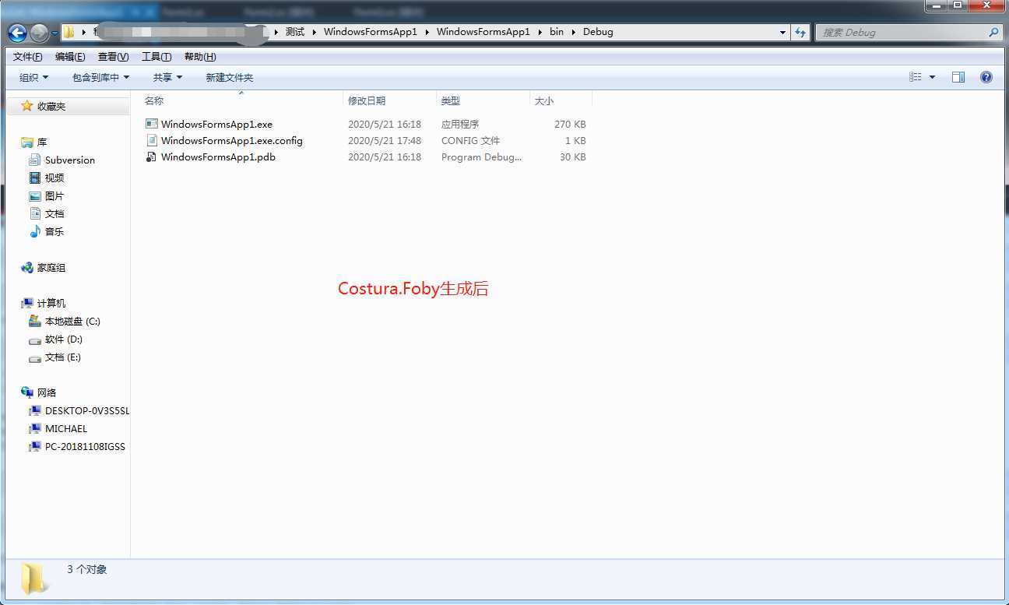Select the Subversion library
Viewport: 1009px width, 605px height.
(69, 160)
